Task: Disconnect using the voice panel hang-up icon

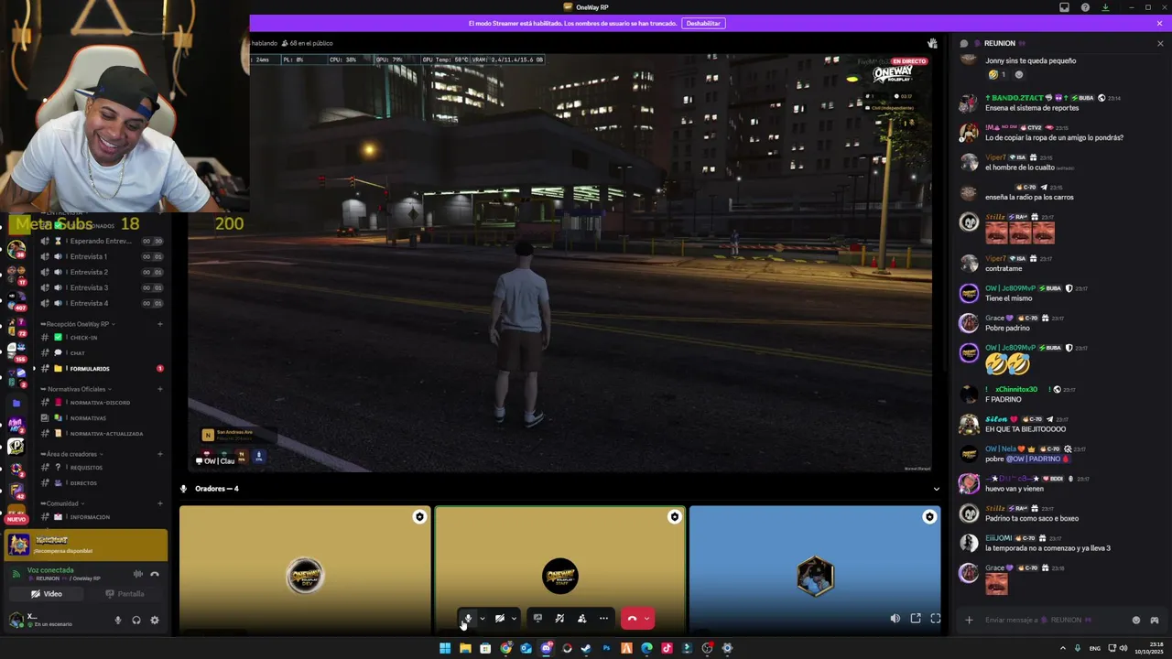Action: 155,574
